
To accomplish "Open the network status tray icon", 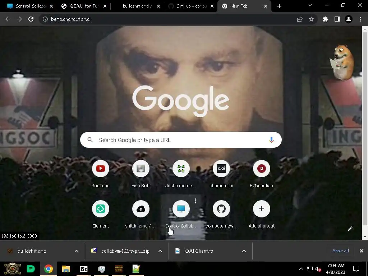I will tap(310, 269).
